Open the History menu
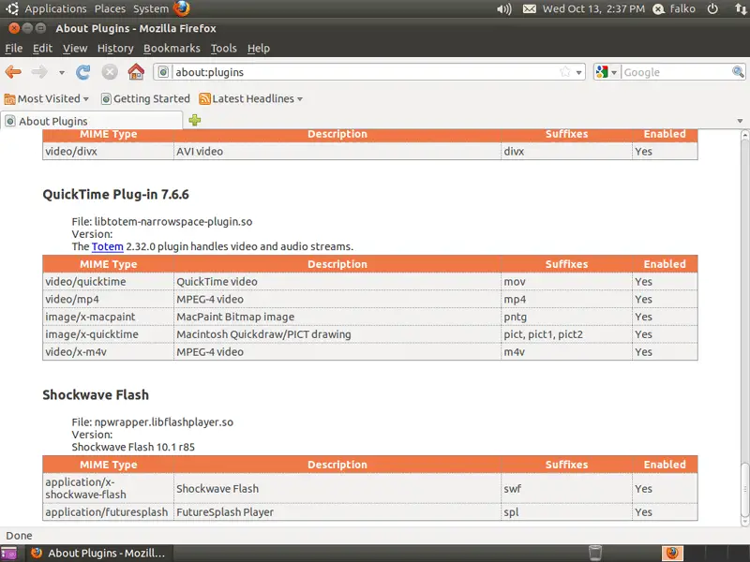 click(115, 49)
